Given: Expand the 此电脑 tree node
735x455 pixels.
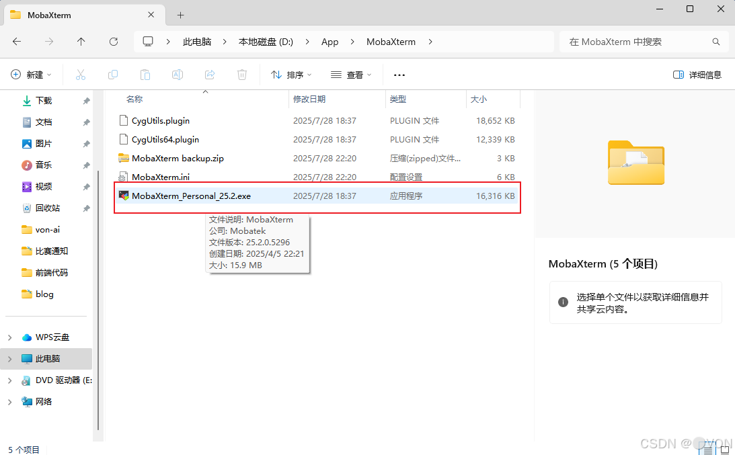Looking at the screenshot, I should point(10,359).
